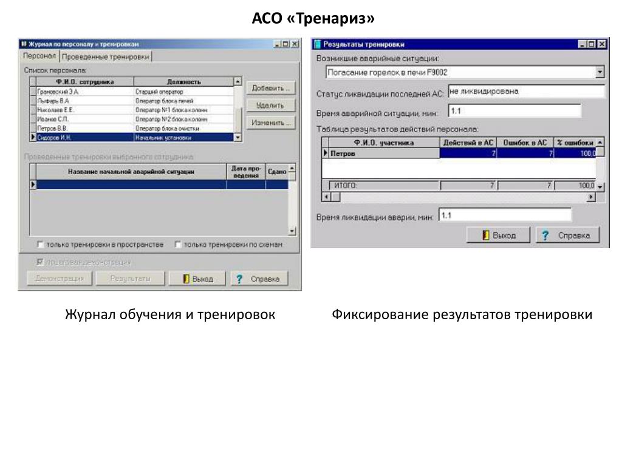Click results table horizontal scroll right arrow
Image resolution: width=622 pixels, height=466 pixels.
click(x=591, y=197)
